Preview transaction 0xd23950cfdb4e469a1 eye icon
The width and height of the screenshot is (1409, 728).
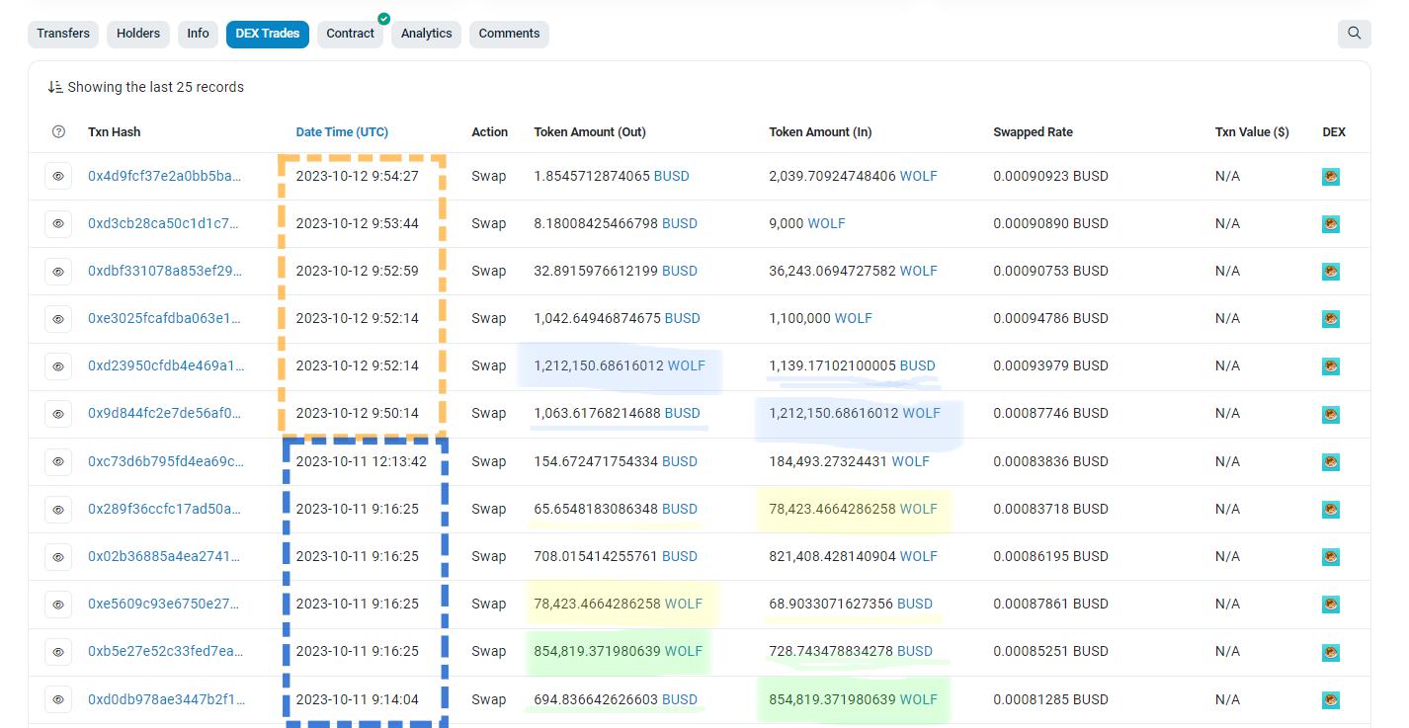click(58, 366)
